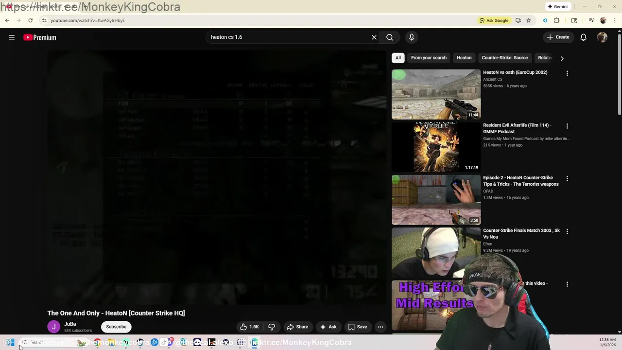This screenshot has width=622, height=350.
Task: Ask about this video
Action: click(x=328, y=327)
